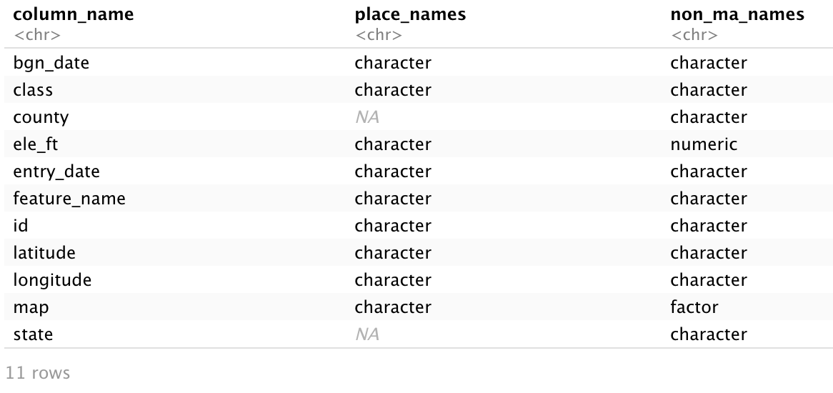Click the id row label
This screenshot has width=833, height=393.
pyautogui.click(x=21, y=226)
